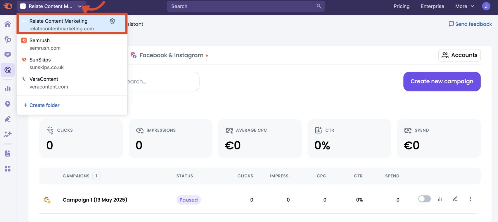This screenshot has width=498, height=222.
Task: Click the top Search field
Action: (240, 6)
